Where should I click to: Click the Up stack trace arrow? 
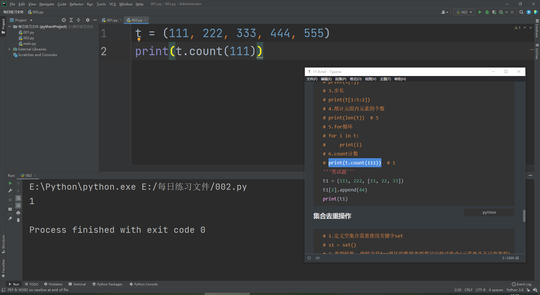(18, 184)
